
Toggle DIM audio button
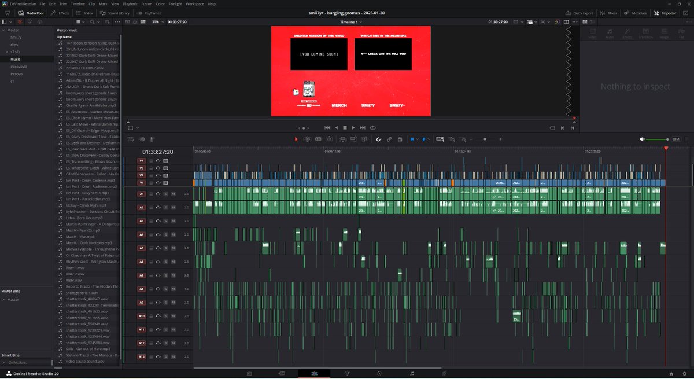click(676, 139)
